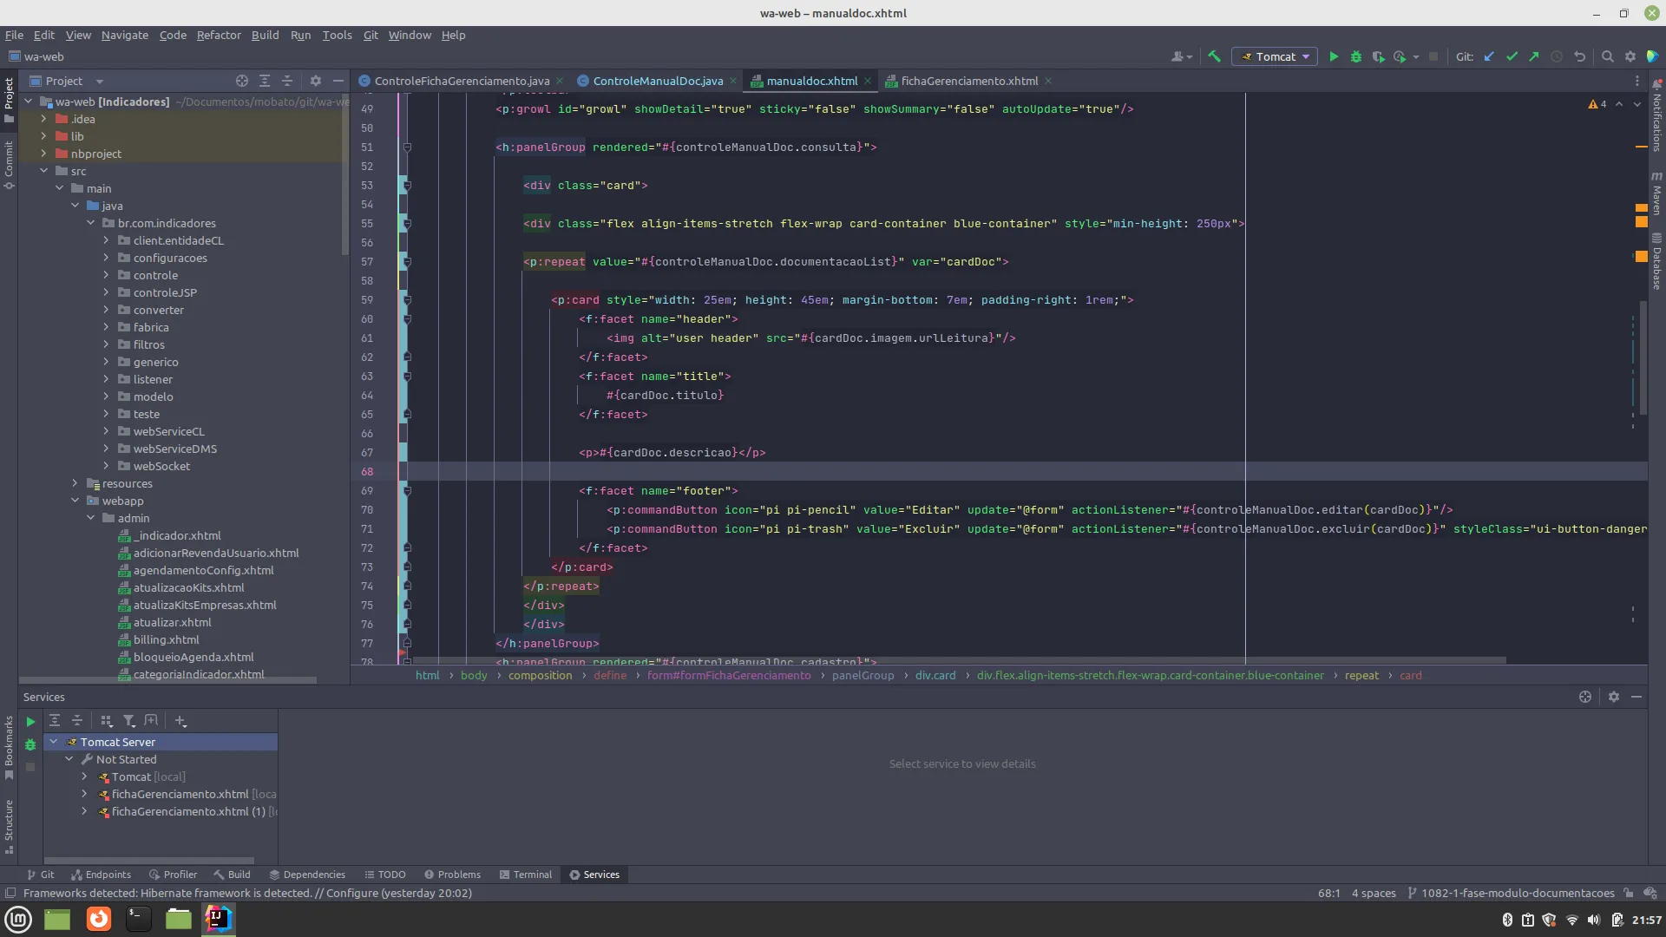Click the filter icon in Services toolbar
The image size is (1666, 937).
128,721
